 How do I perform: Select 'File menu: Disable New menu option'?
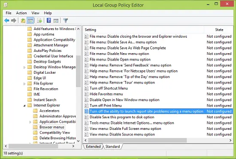pos(119,54)
